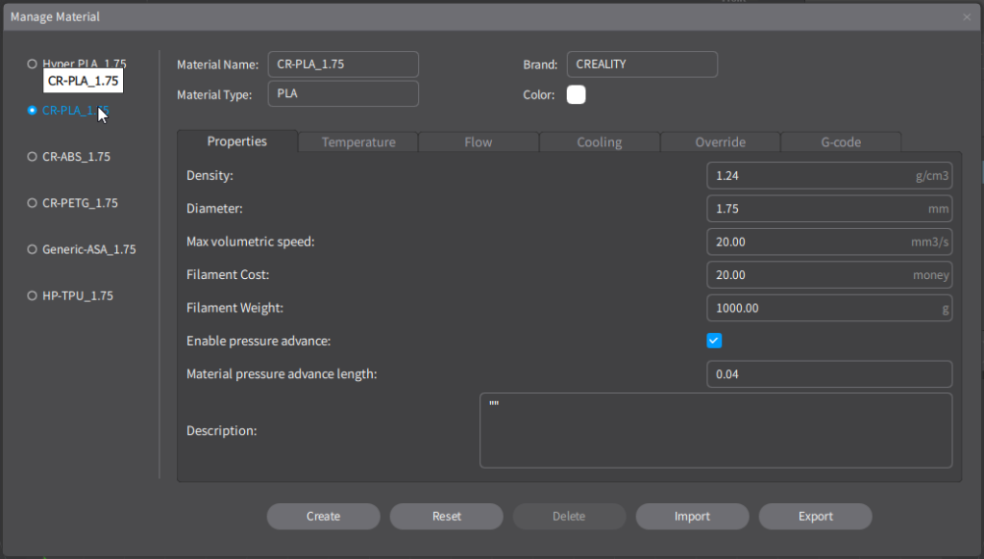Click inside the Description text box
This screenshot has height=559, width=984.
(x=716, y=430)
